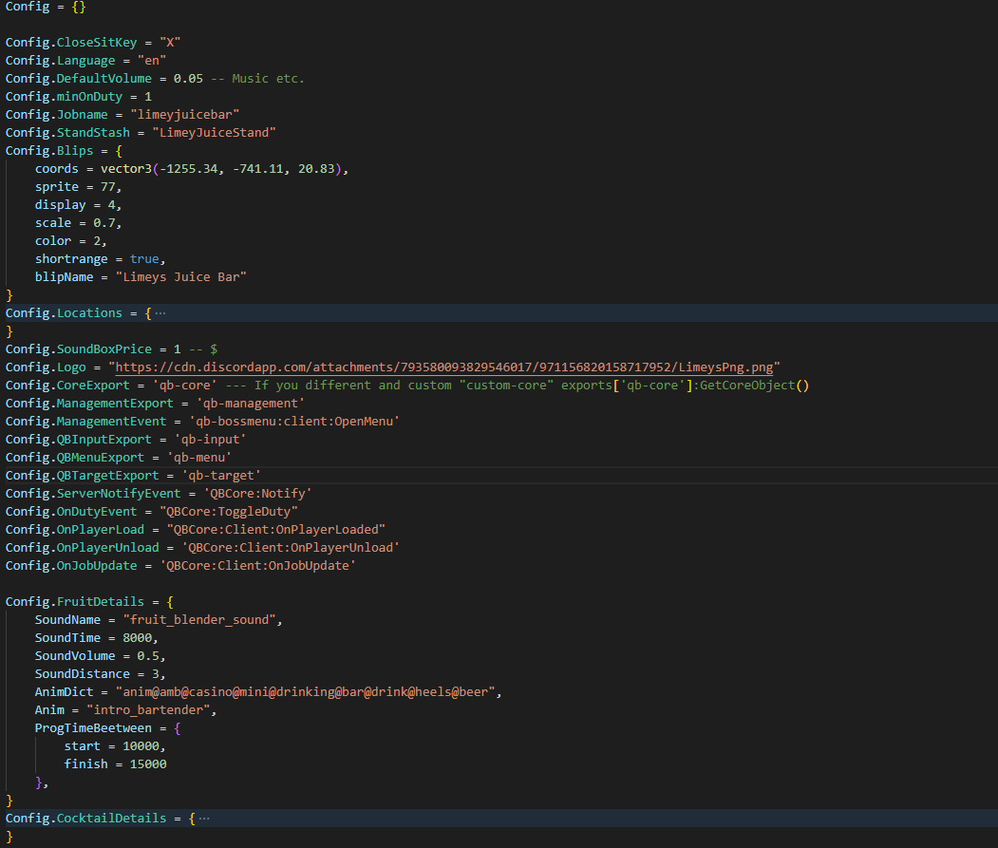Click the start value 10000
This screenshot has width=998, height=848.
click(141, 746)
